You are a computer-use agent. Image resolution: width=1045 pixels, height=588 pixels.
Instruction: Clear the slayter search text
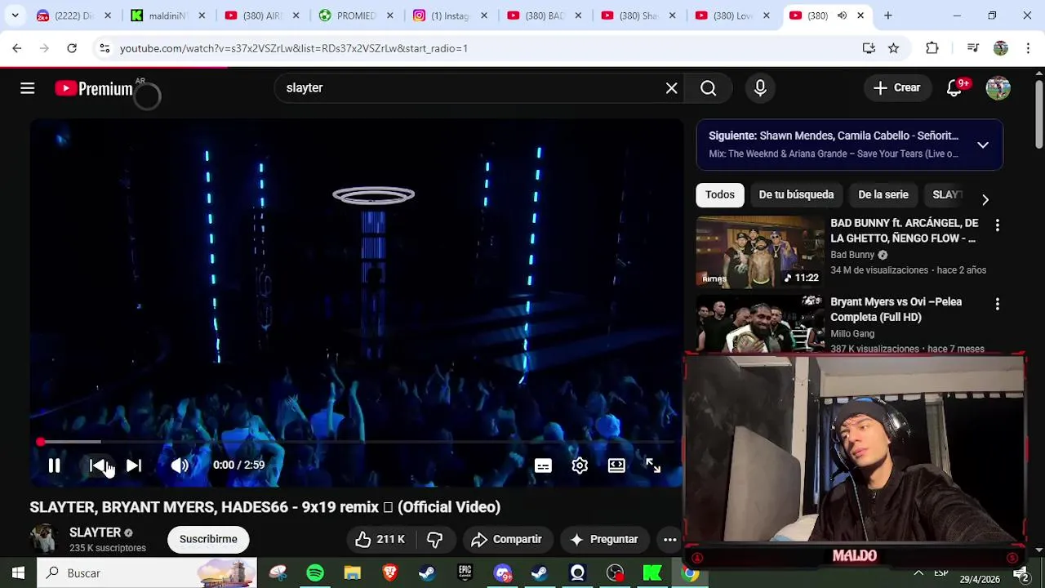[671, 88]
